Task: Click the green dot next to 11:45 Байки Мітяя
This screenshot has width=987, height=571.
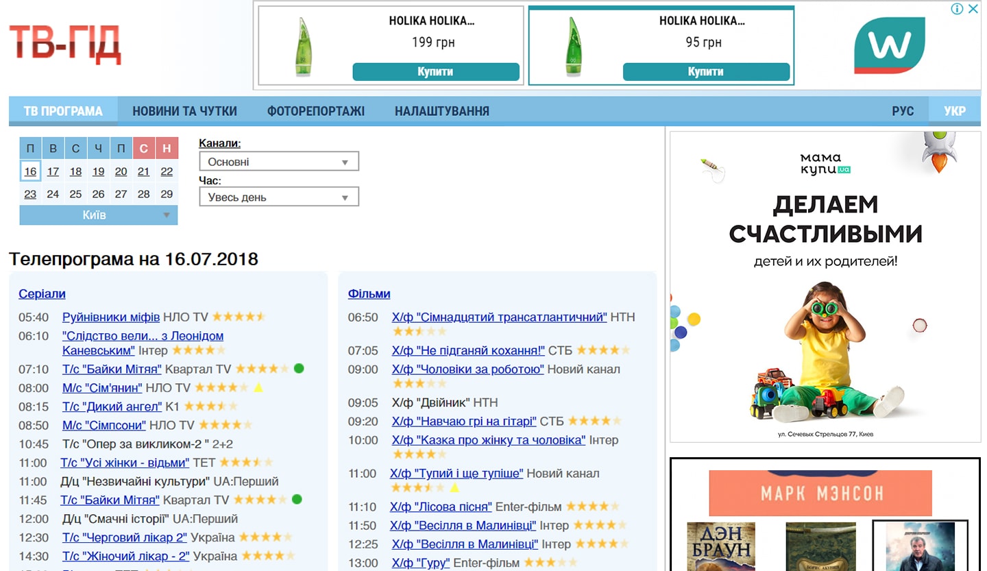Action: coord(297,499)
